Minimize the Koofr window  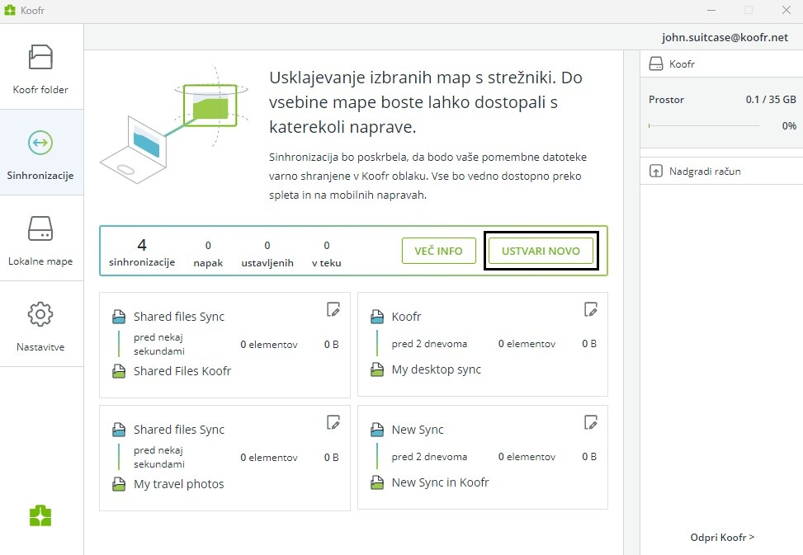[x=711, y=10]
